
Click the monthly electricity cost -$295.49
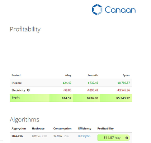click(x=93, y=90)
